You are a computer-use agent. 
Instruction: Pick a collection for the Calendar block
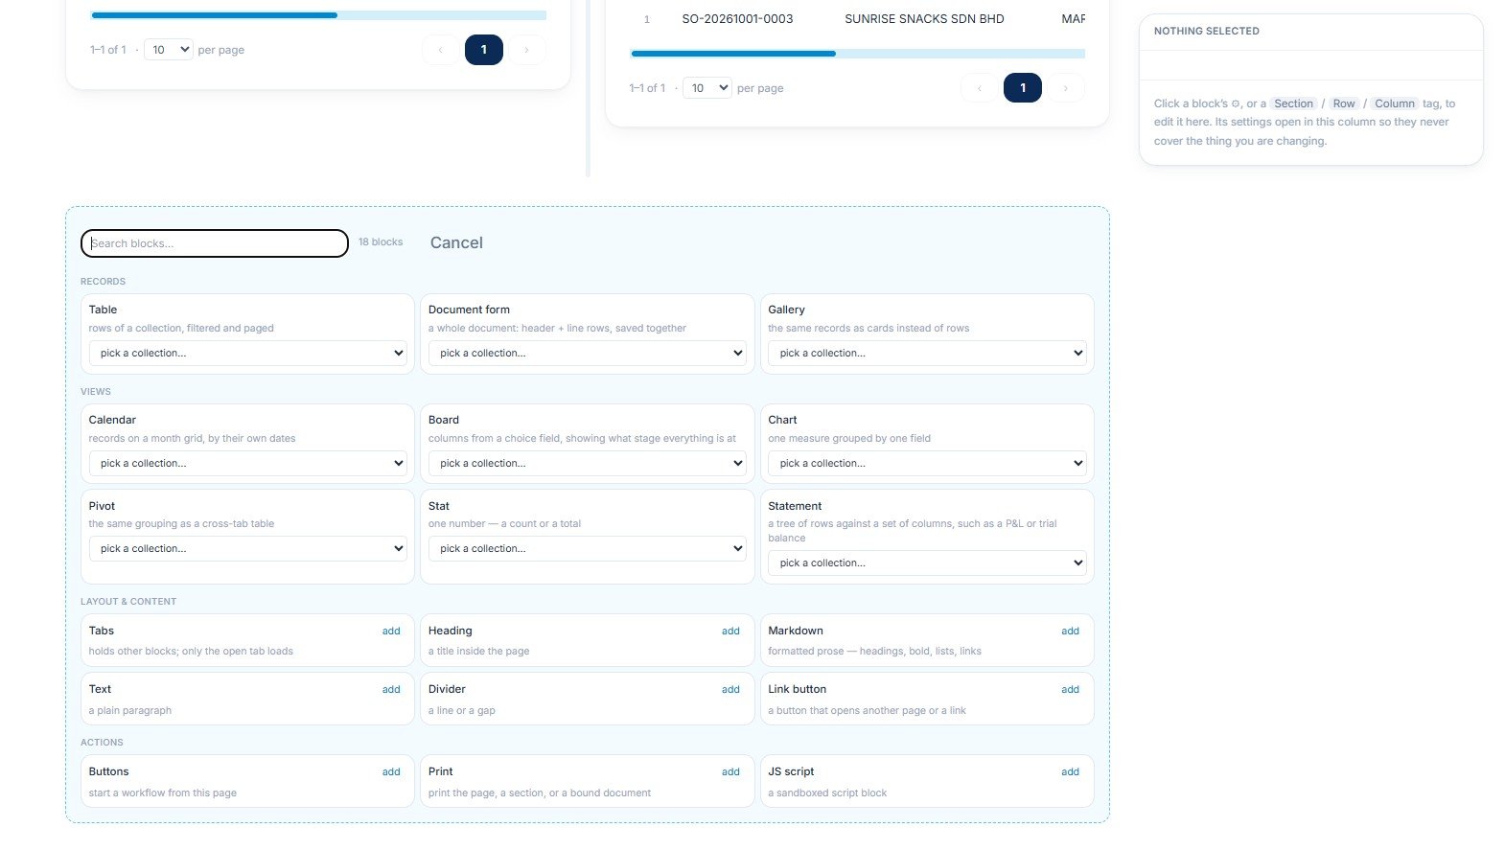click(x=248, y=464)
